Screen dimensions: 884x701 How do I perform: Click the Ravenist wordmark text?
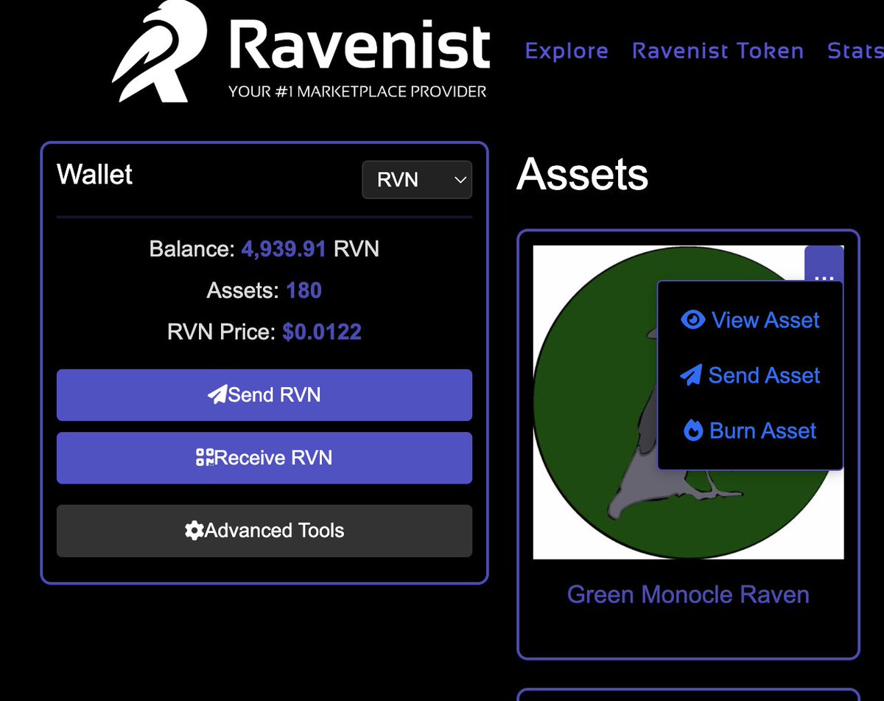[x=359, y=45]
